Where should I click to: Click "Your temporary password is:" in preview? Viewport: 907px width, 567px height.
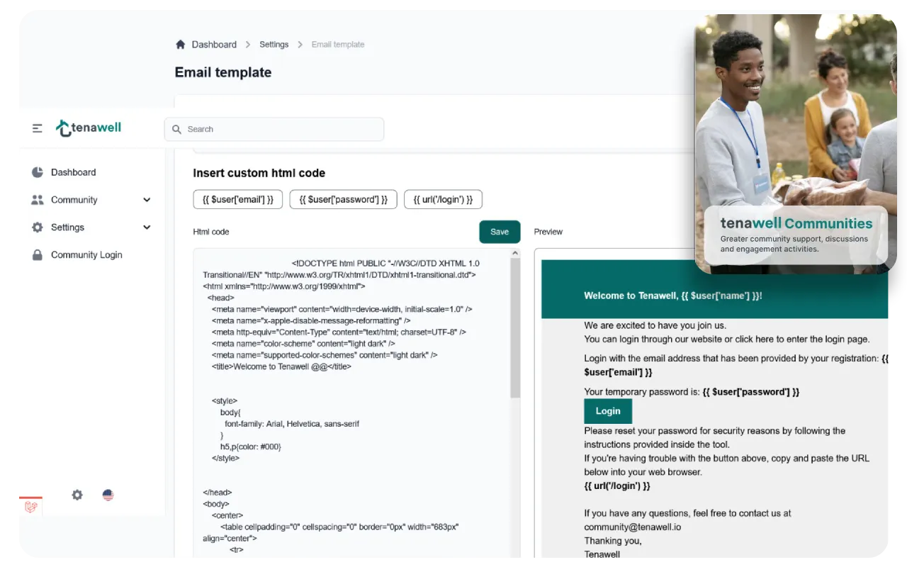[x=642, y=392]
